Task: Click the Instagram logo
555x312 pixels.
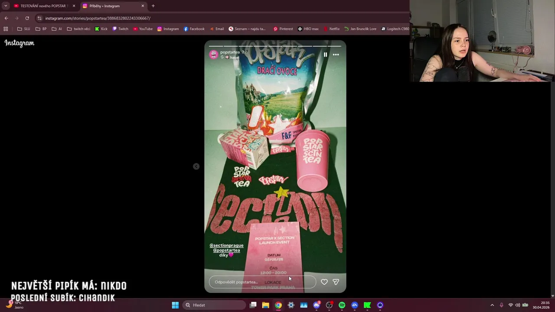Action: pyautogui.click(x=20, y=43)
